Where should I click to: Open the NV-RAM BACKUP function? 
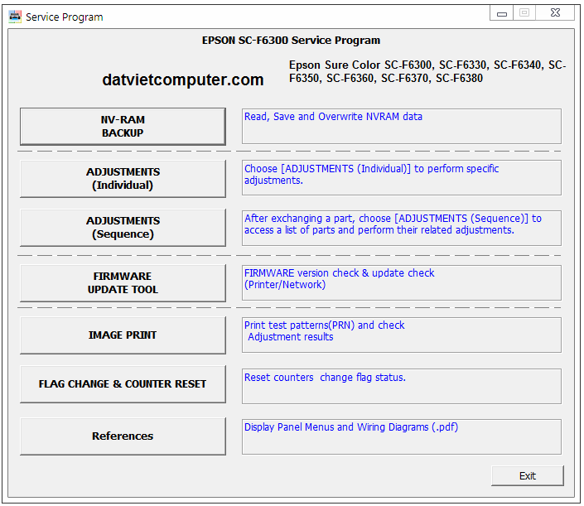coord(123,126)
